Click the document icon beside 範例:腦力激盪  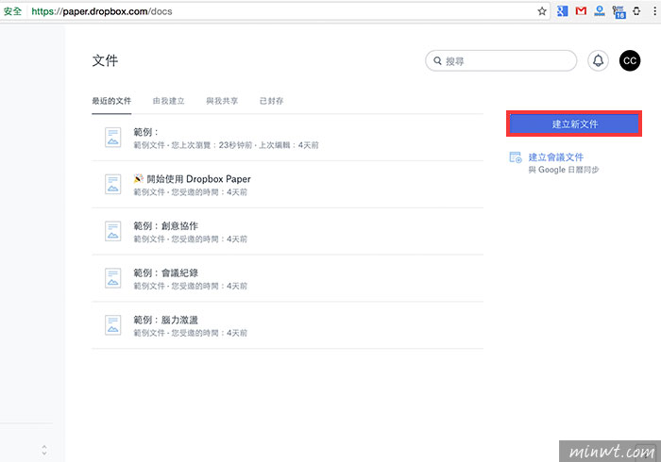(113, 325)
